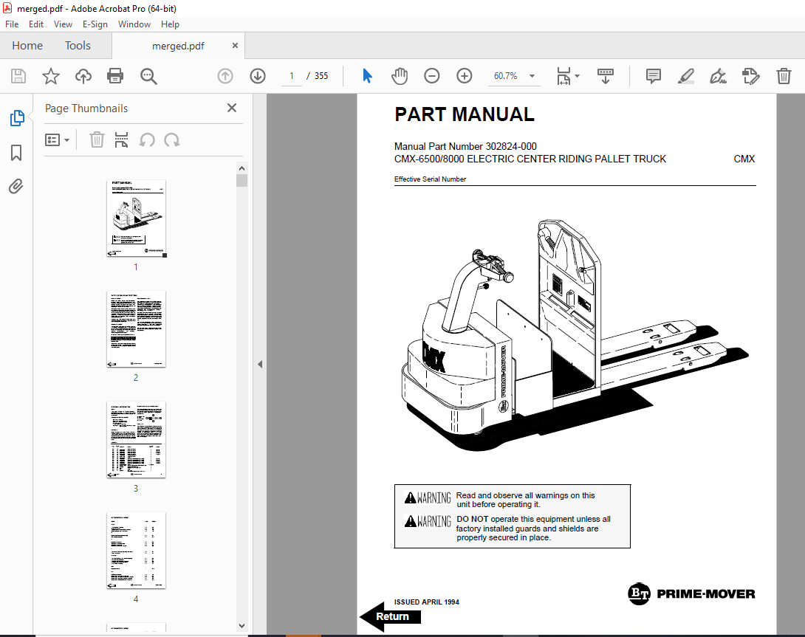Image resolution: width=805 pixels, height=637 pixels.
Task: Click the upload to cloud icon
Action: 83,76
